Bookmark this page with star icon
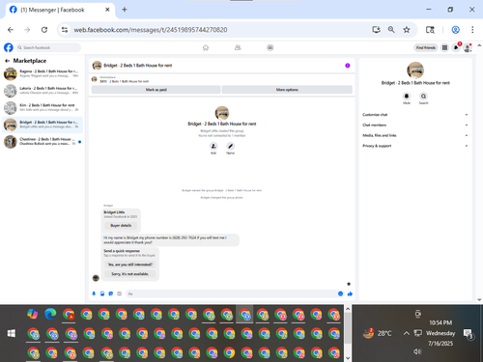Image resolution: width=483 pixels, height=362 pixels. coord(407,30)
